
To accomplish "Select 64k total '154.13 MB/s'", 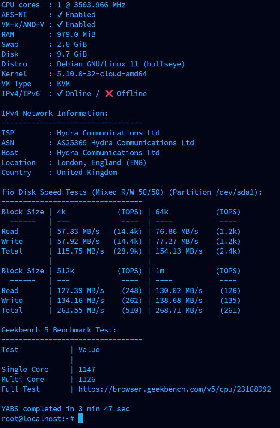I will tap(179, 251).
